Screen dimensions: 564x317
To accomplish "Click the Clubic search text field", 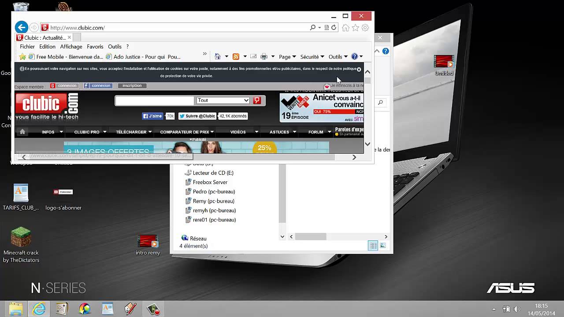I will [x=155, y=101].
